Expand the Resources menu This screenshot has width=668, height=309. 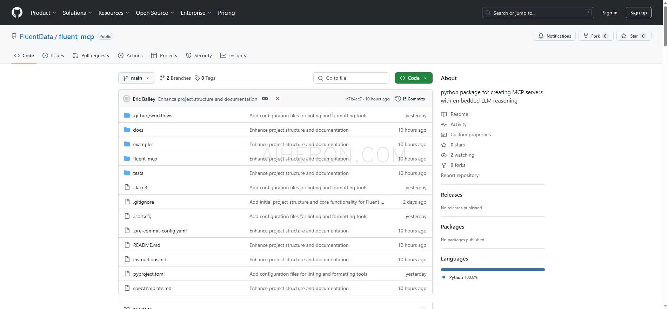click(114, 13)
